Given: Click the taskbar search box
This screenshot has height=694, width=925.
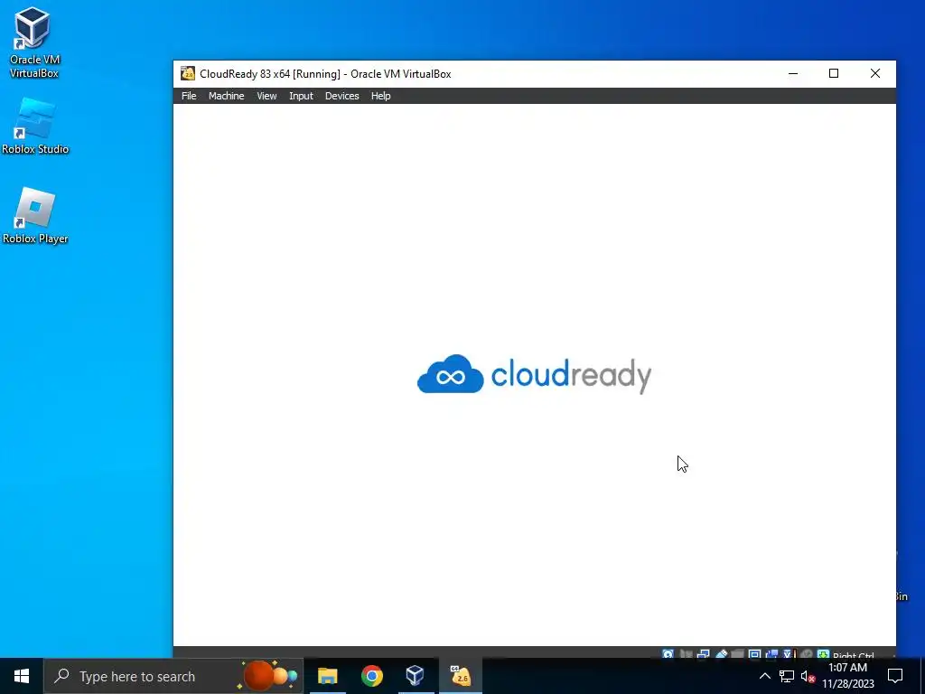Looking at the screenshot, I should [x=173, y=676].
